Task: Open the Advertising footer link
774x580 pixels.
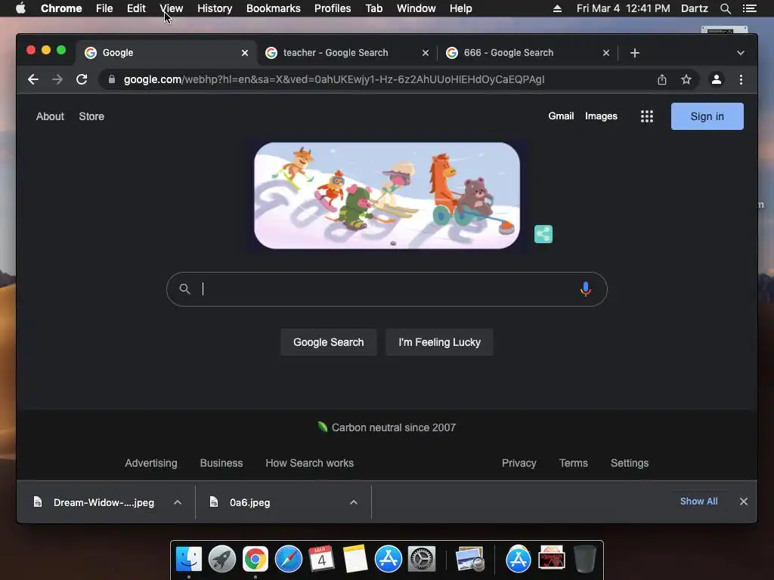Action: [x=150, y=463]
